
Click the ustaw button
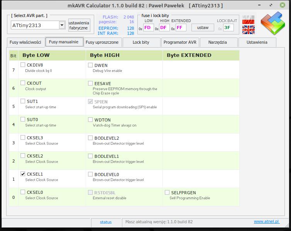point(203,27)
